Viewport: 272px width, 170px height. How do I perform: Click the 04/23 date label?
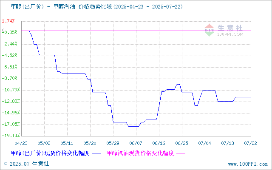[21, 143]
